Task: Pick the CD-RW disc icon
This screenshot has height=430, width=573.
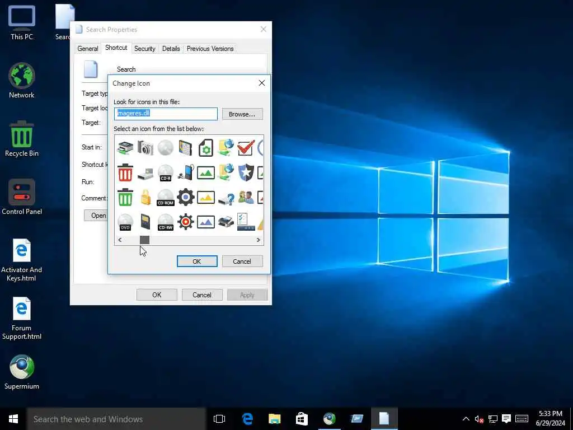Action: 166,222
